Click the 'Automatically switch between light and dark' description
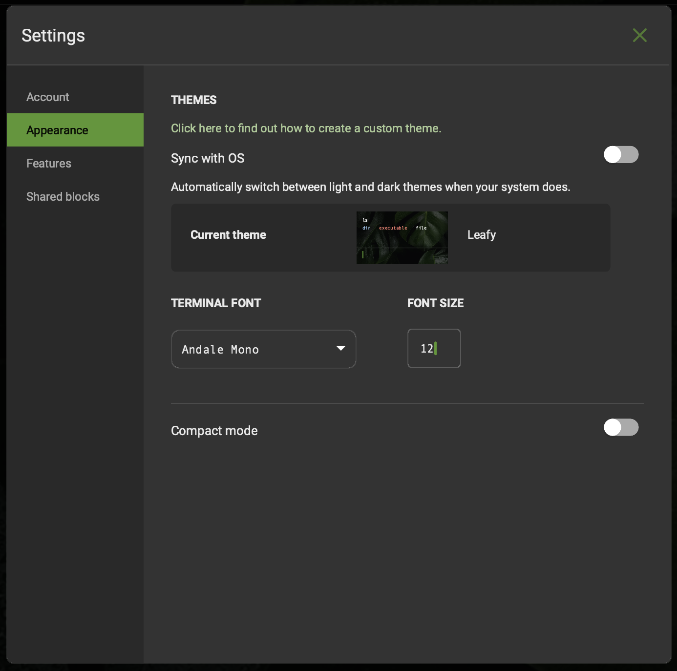The width and height of the screenshot is (677, 671). click(371, 187)
